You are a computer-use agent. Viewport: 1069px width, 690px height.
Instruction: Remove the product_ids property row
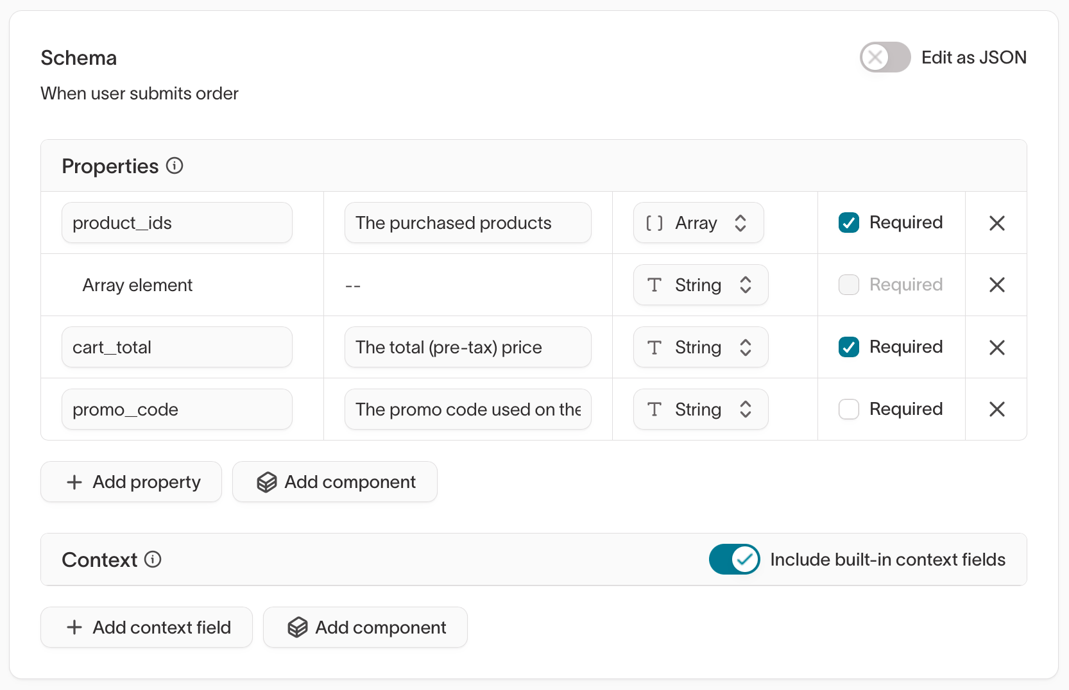coord(996,223)
